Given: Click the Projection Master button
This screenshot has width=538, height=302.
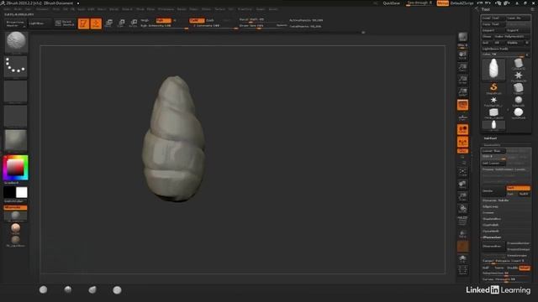Looking at the screenshot, I should point(15,23).
